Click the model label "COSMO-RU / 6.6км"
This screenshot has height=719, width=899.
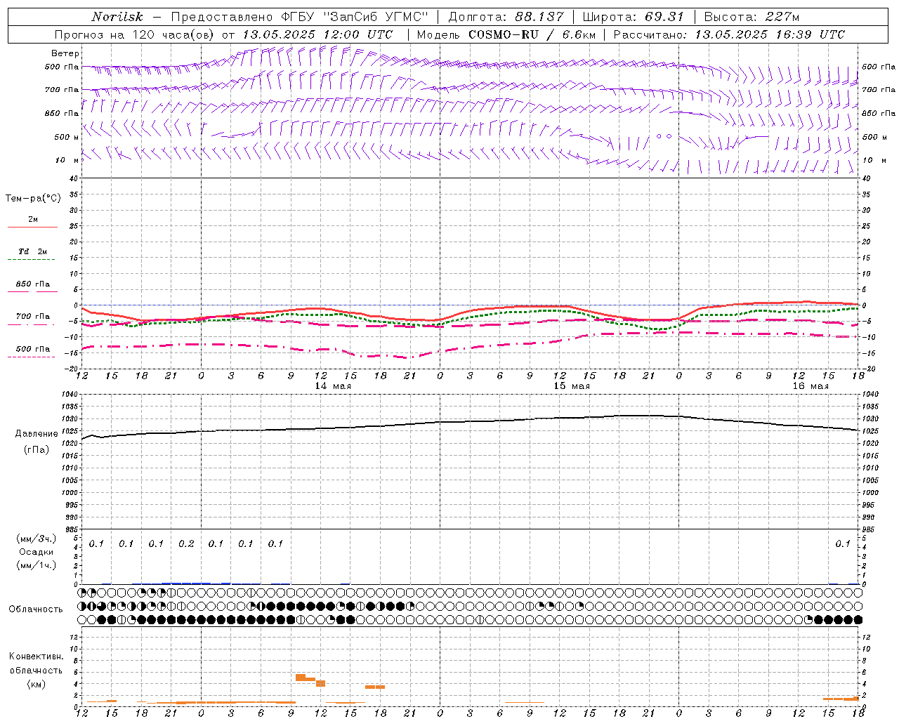coord(532,34)
